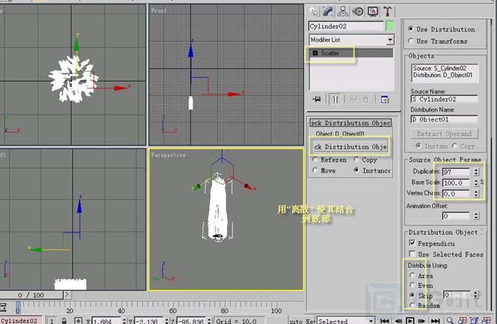Click the Duplicates value field
The height and width of the screenshot is (324, 497).
coord(455,172)
